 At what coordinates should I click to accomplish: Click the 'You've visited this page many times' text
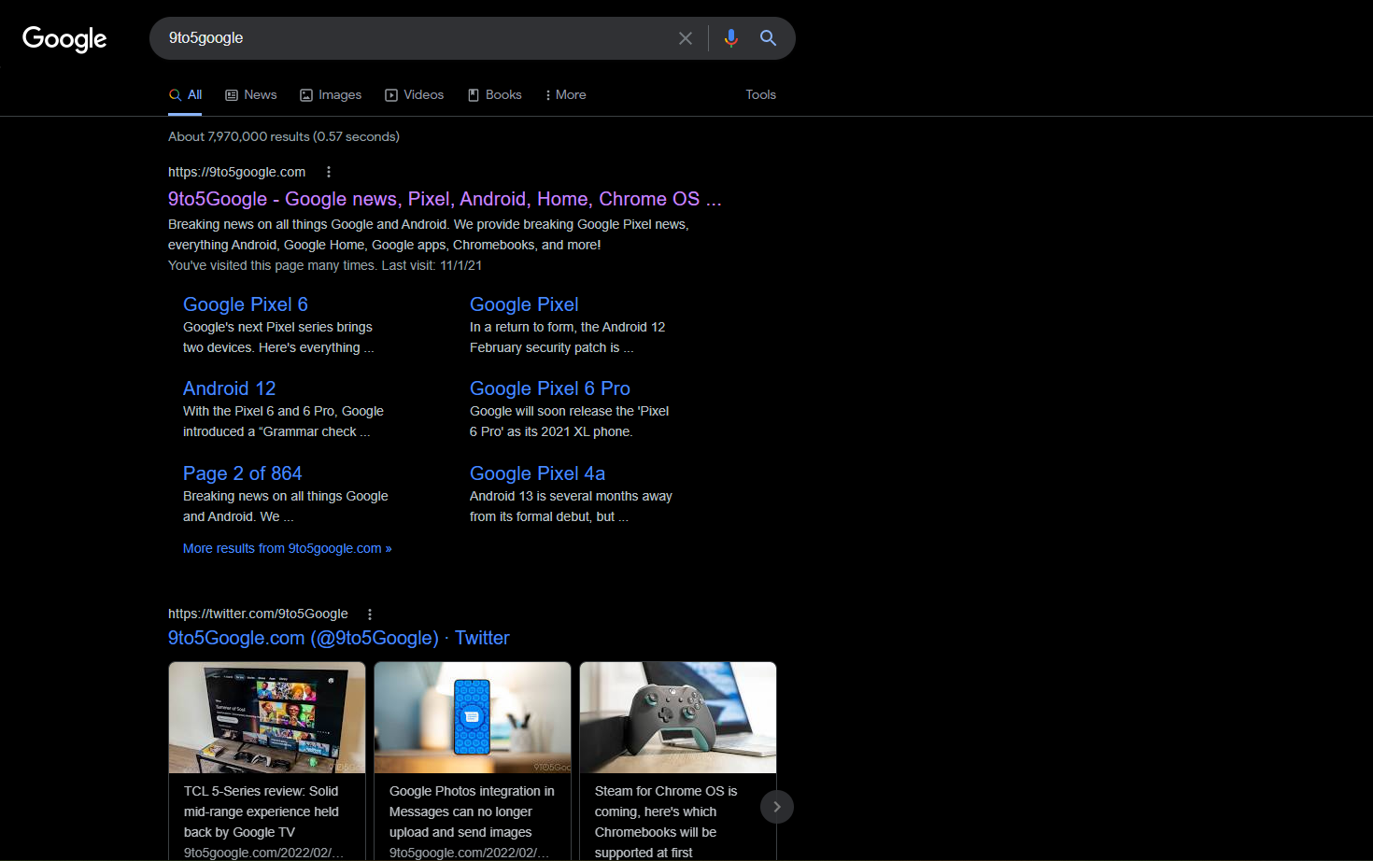[x=325, y=265]
